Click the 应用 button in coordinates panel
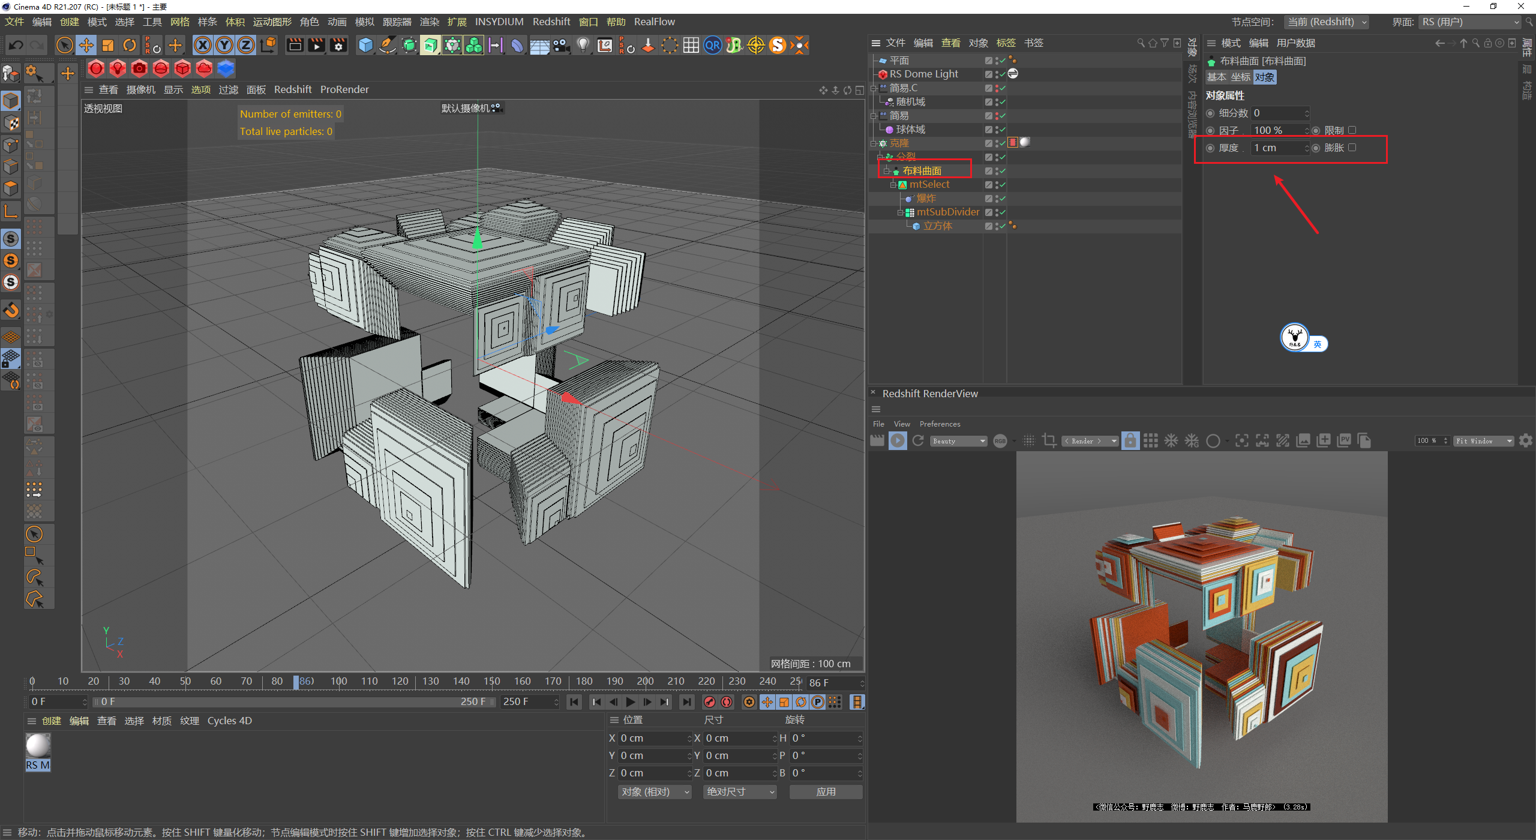The height and width of the screenshot is (840, 1536). pyautogui.click(x=826, y=792)
